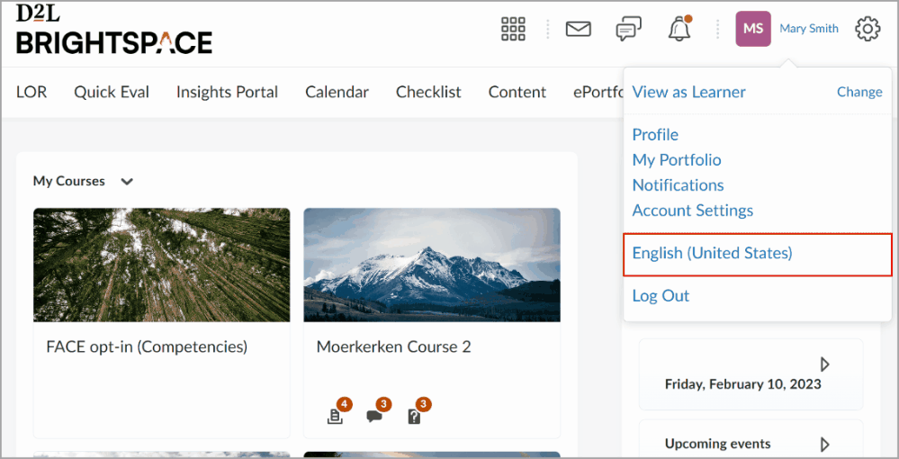Select Account Settings in the user menu

[x=693, y=211]
